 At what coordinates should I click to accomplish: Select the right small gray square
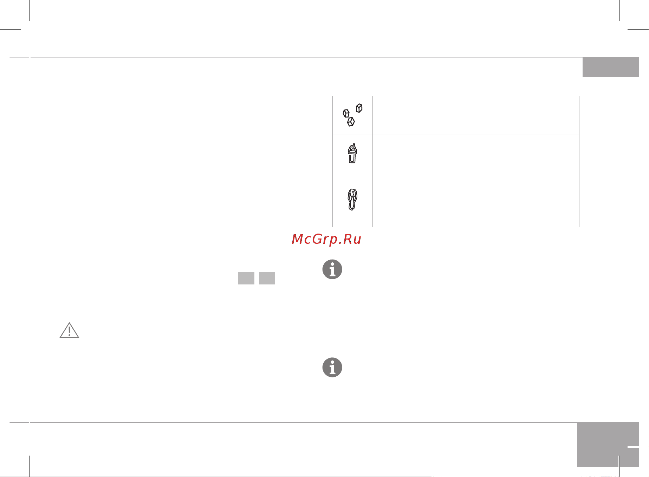point(267,278)
